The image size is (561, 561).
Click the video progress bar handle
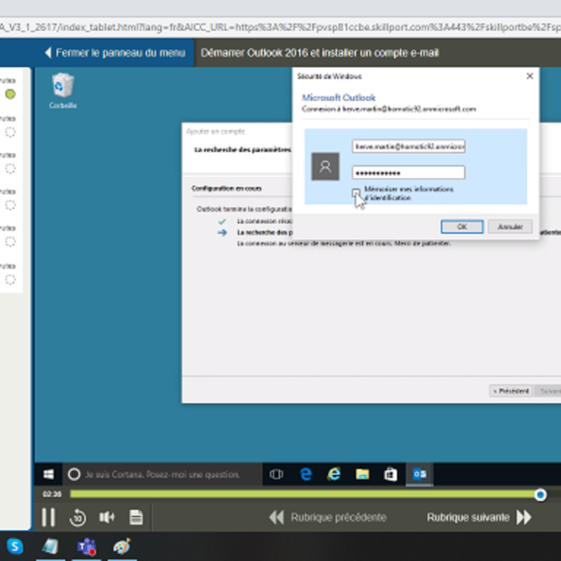(540, 495)
